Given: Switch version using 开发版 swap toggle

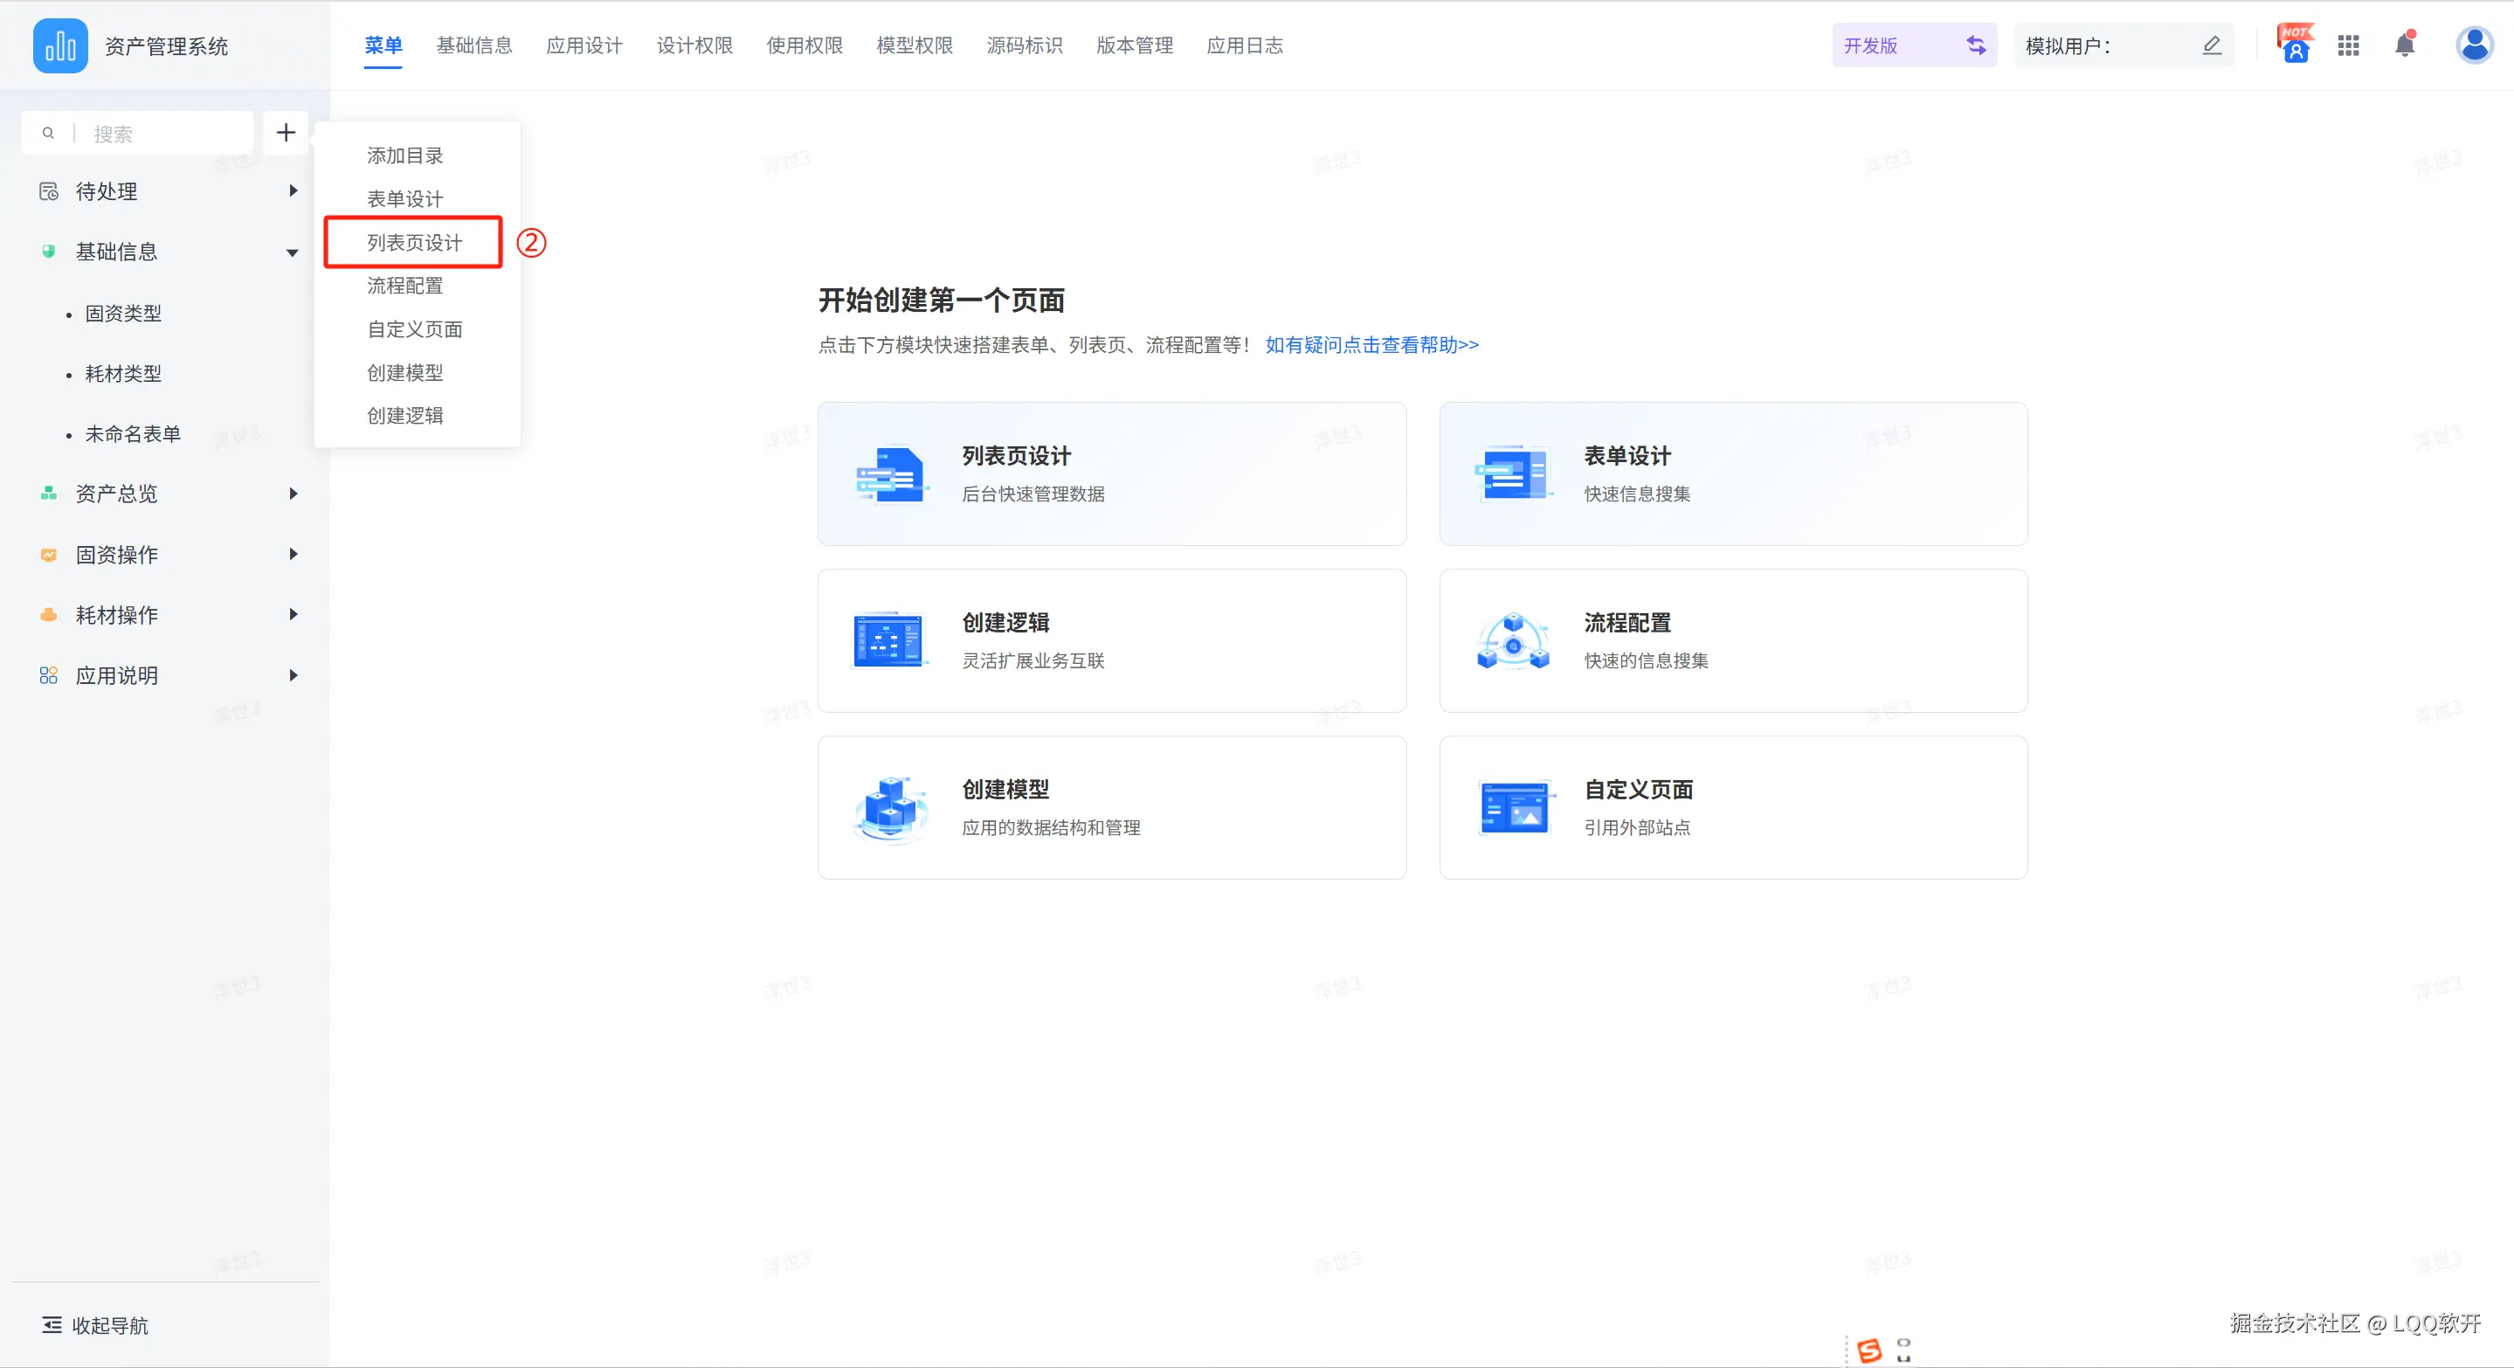Looking at the screenshot, I should coord(1975,45).
